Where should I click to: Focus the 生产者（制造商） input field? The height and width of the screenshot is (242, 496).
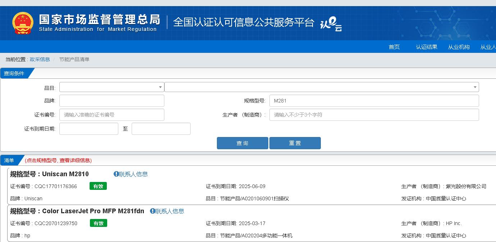click(x=374, y=115)
